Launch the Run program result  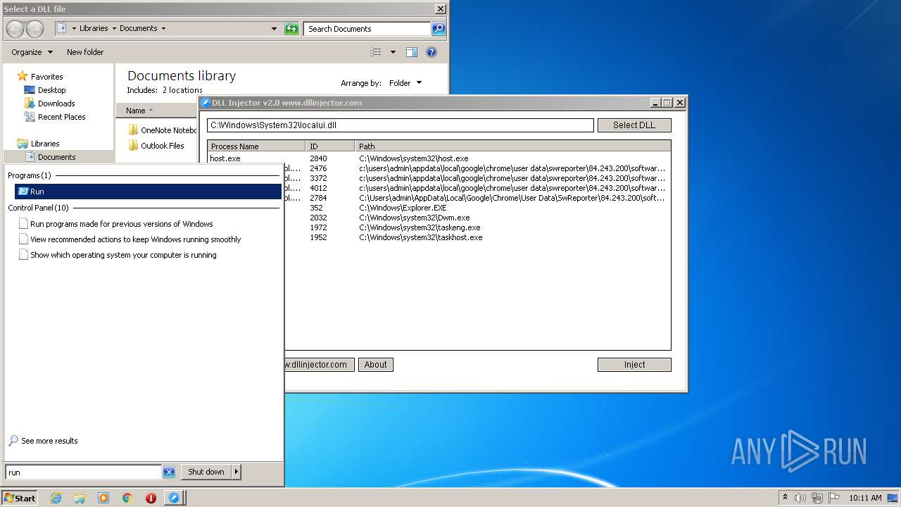(x=148, y=192)
